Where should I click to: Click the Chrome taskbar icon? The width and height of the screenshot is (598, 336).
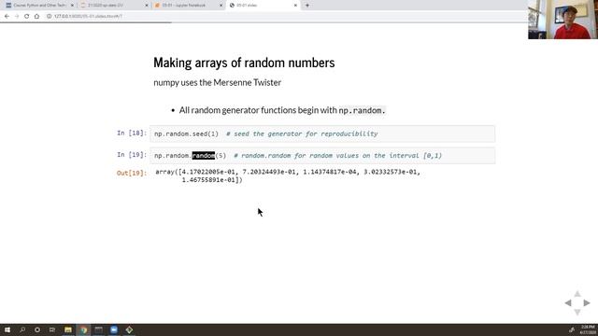(x=83, y=329)
